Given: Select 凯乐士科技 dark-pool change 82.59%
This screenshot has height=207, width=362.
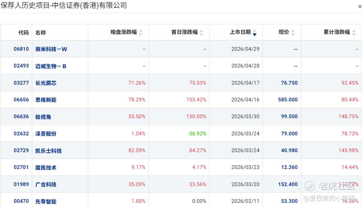Looking at the screenshot, I should pos(137,150).
